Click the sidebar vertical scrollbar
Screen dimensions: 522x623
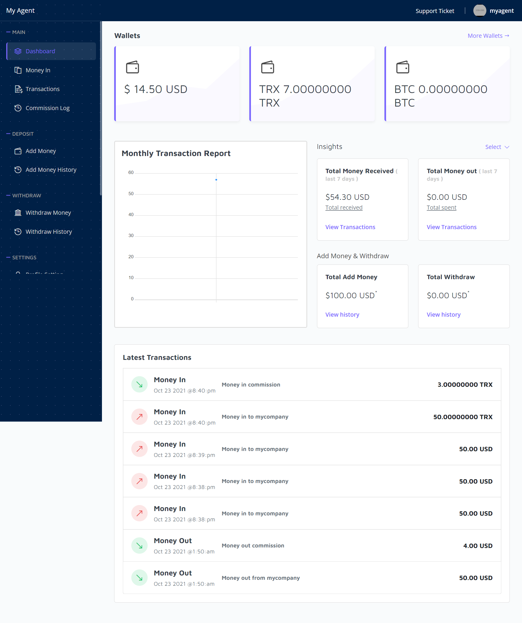101,108
